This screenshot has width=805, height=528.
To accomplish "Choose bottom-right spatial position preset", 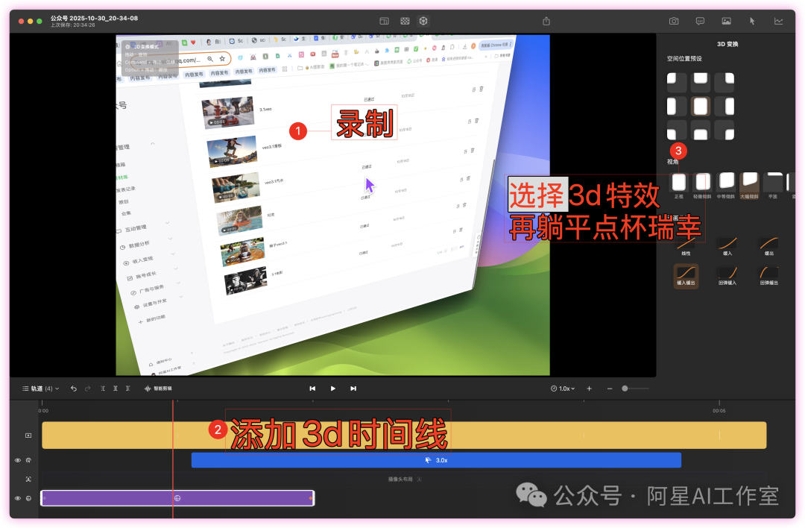I will tap(724, 131).
